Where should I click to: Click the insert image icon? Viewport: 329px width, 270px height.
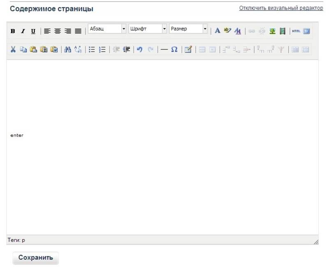tap(272, 31)
